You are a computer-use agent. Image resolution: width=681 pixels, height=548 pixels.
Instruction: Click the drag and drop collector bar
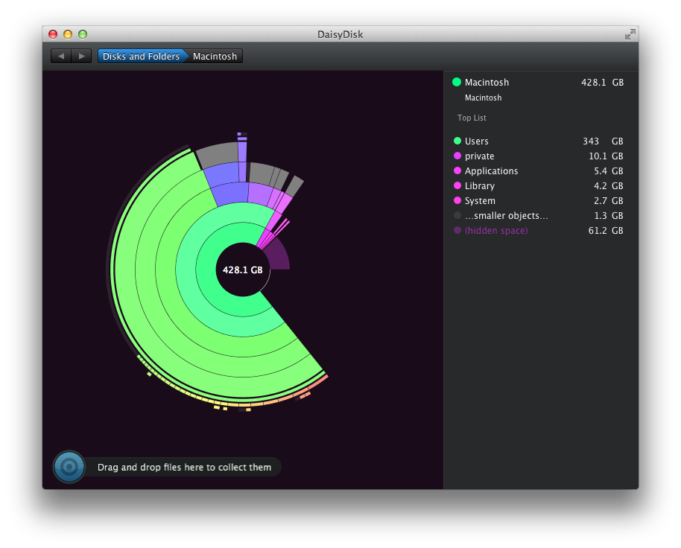click(x=183, y=468)
